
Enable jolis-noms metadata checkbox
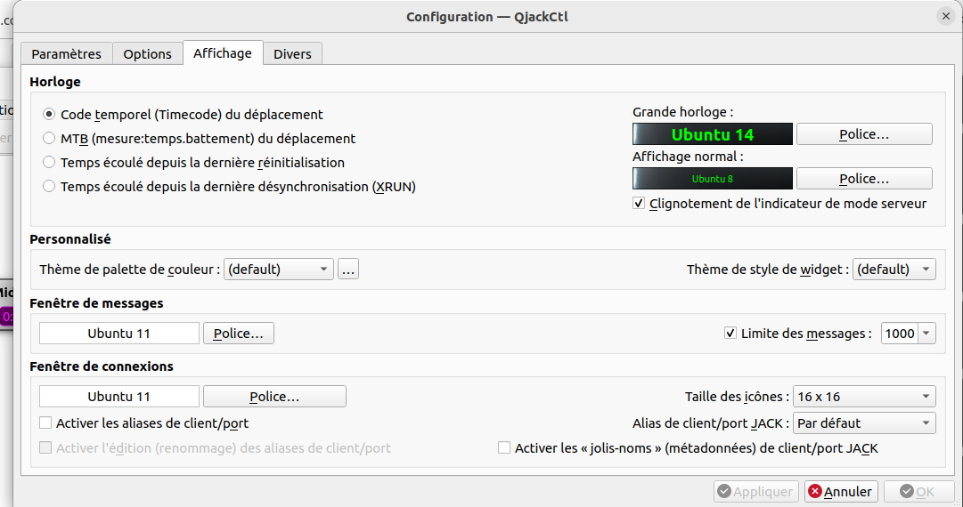504,448
